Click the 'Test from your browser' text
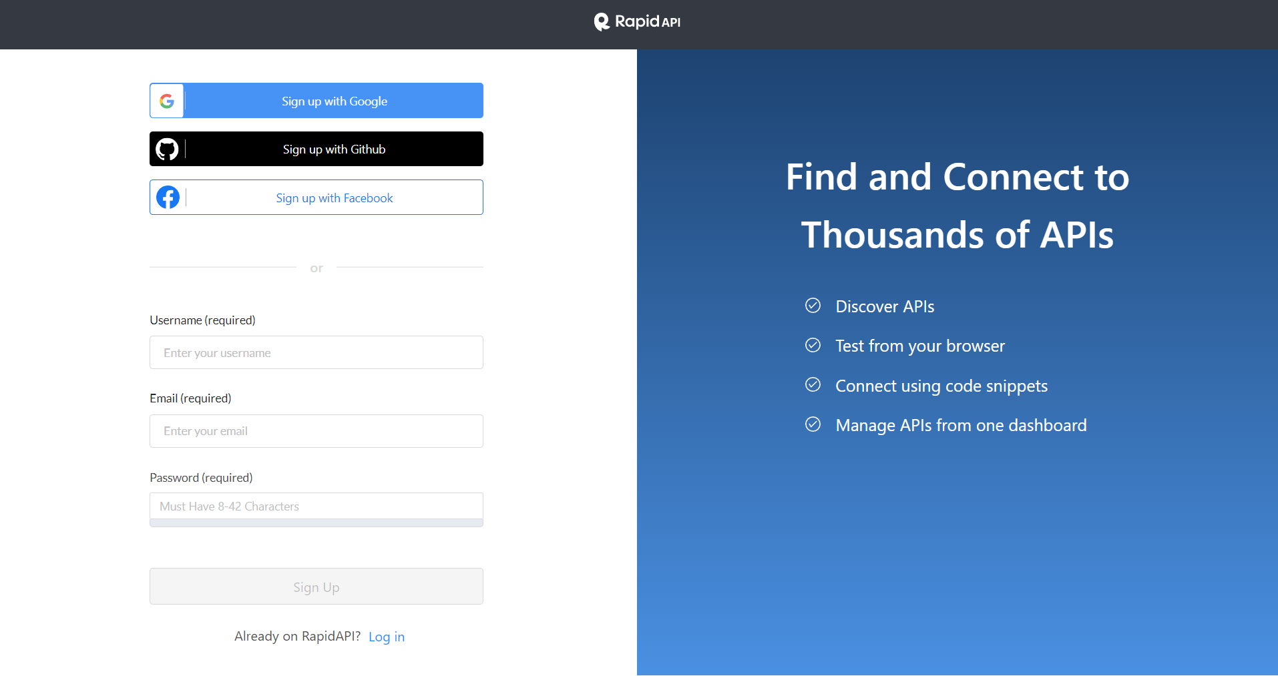 pyautogui.click(x=920, y=346)
